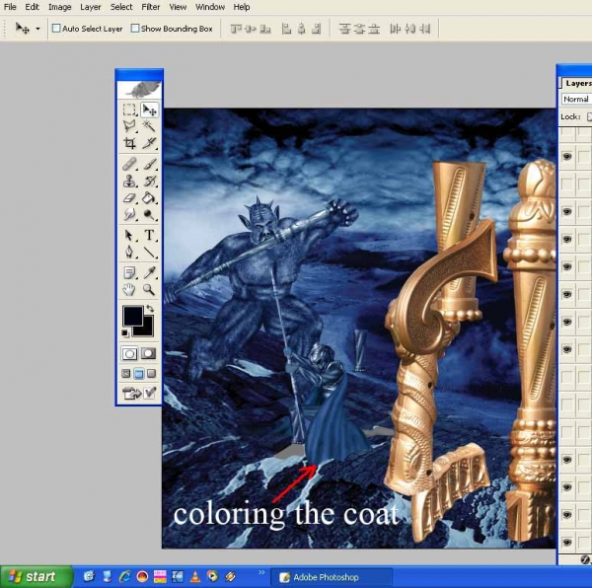Switch to the Layers tab
The image size is (592, 588).
pos(577,84)
